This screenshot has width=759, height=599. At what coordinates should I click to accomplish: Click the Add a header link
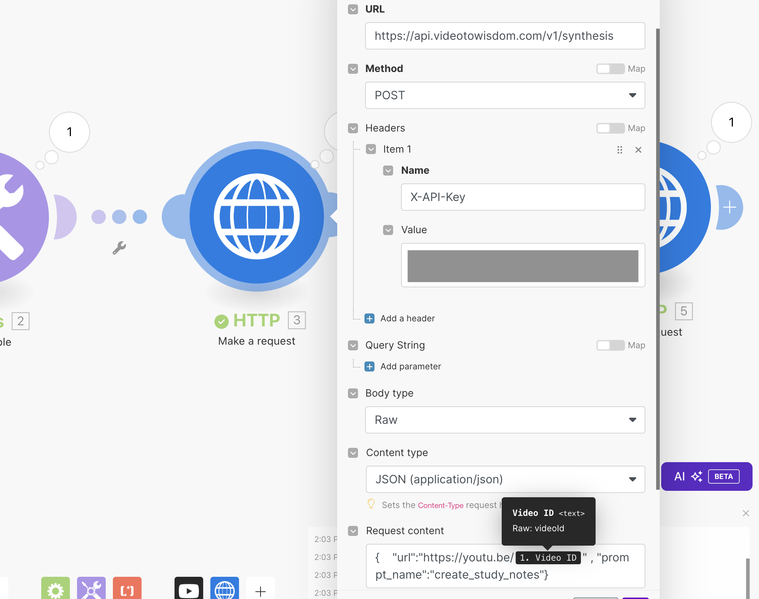tap(407, 318)
